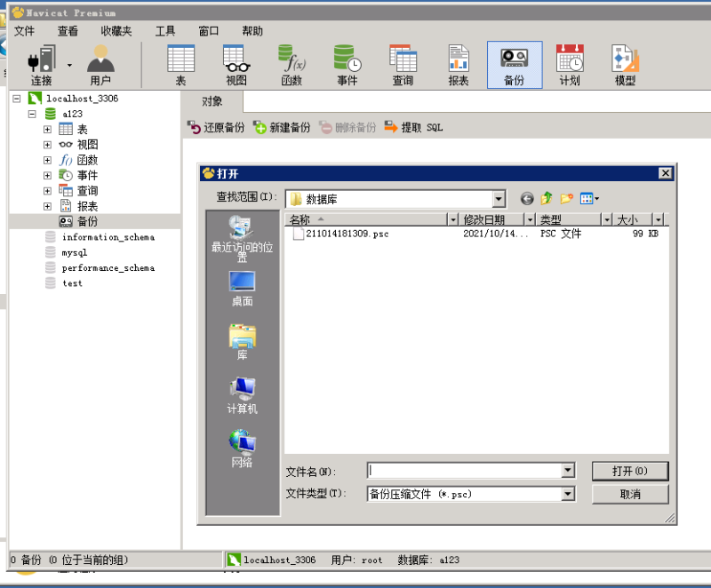The image size is (711, 588).
Task: Click the up-one-level folder icon in dialog
Action: pos(547,198)
